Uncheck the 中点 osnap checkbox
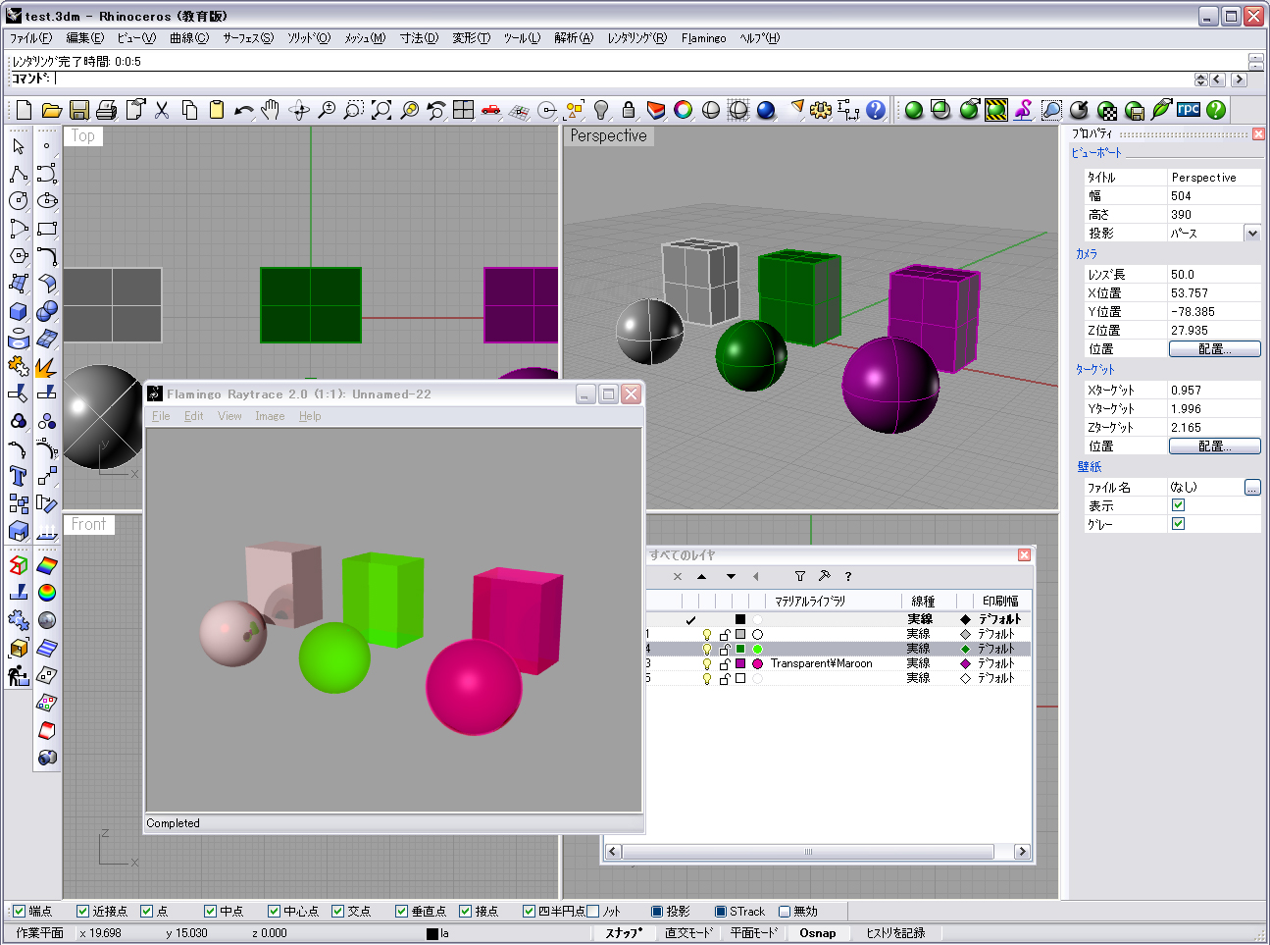1270x945 pixels. (x=210, y=912)
